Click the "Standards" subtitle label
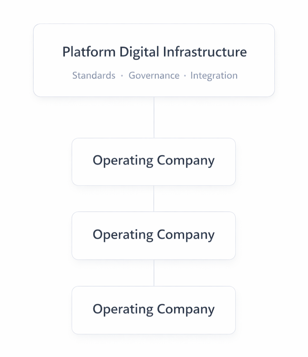This screenshot has width=308, height=357. click(x=94, y=75)
